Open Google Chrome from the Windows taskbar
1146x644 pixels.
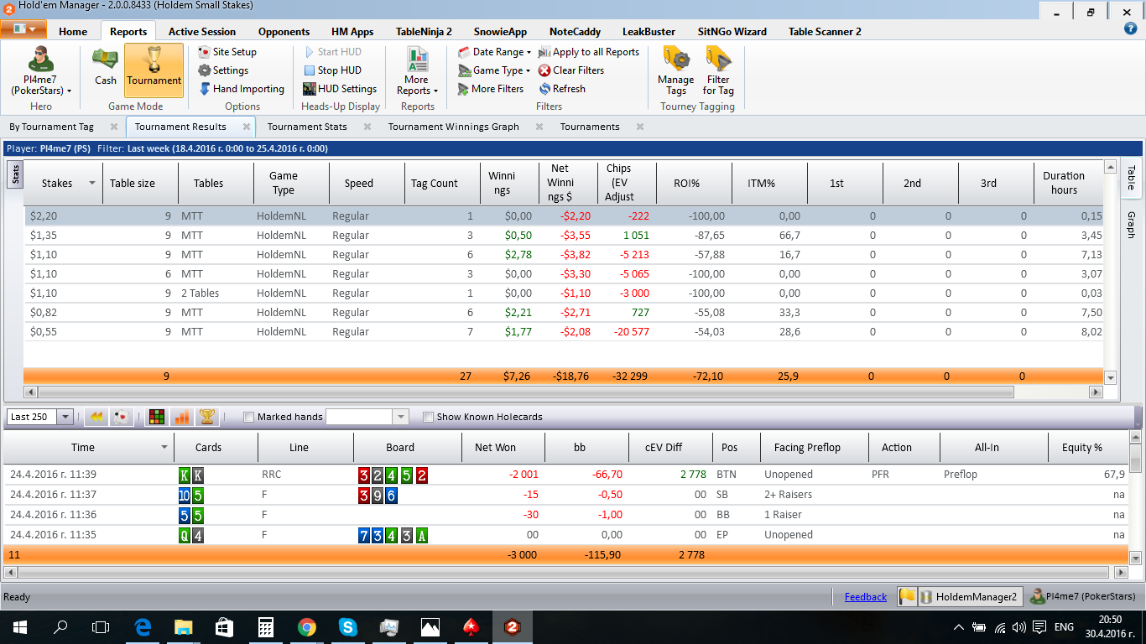click(x=306, y=626)
